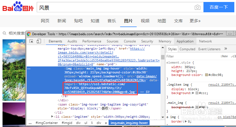Click the related search magnifier icon
Screen dimensions: 236x127
pos(4,33)
